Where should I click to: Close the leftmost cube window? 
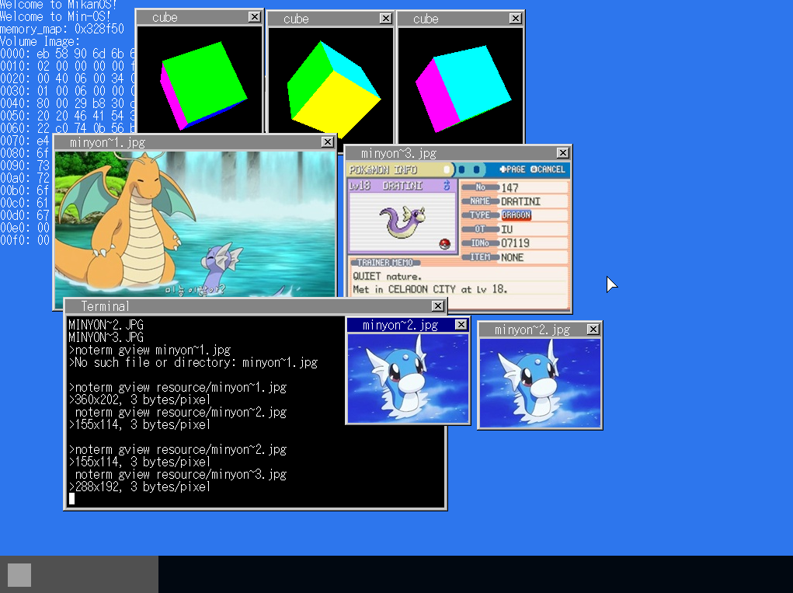point(254,17)
